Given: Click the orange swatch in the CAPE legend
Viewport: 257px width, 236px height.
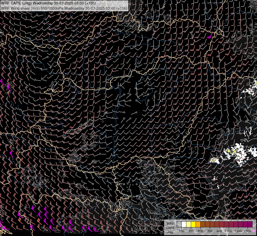Looking at the screenshot, I should pos(198,224).
